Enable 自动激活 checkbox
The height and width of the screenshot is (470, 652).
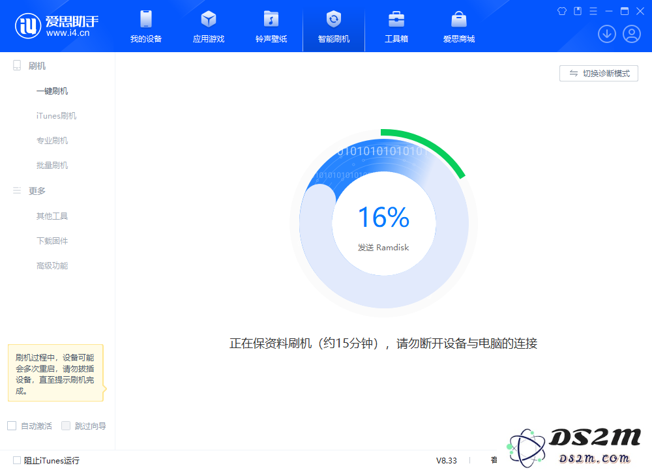tap(12, 426)
